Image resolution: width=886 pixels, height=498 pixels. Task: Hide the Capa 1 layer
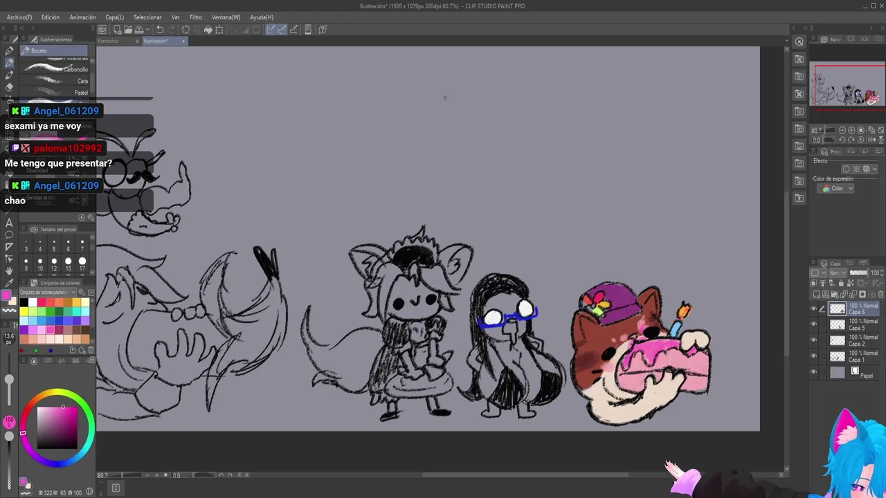tap(813, 356)
